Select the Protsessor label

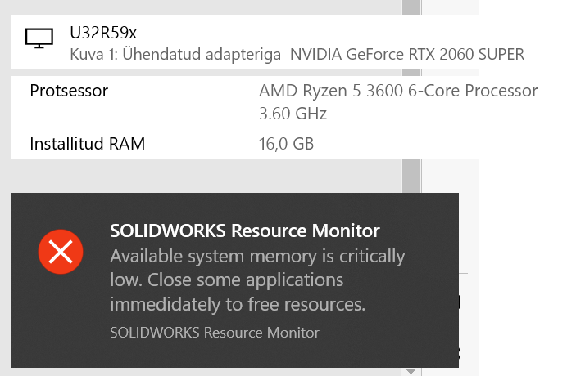click(x=69, y=90)
